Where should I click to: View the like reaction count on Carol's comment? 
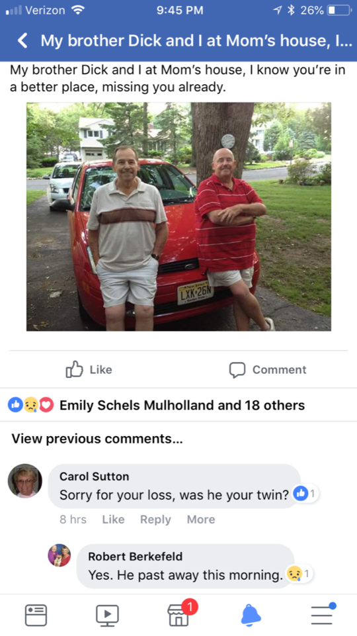click(x=305, y=494)
